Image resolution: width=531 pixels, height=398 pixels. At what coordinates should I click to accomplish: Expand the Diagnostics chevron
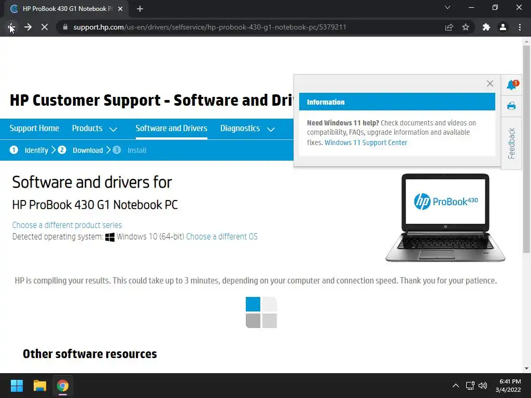271,129
